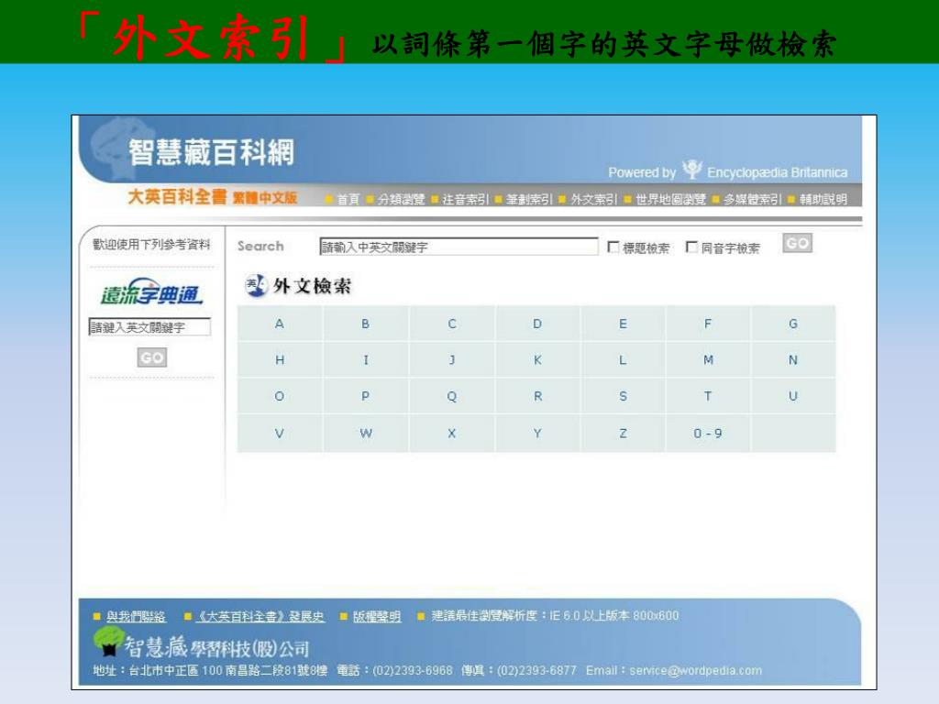
Task: Click the GO button under 遠流字典通
Action: coord(152,357)
